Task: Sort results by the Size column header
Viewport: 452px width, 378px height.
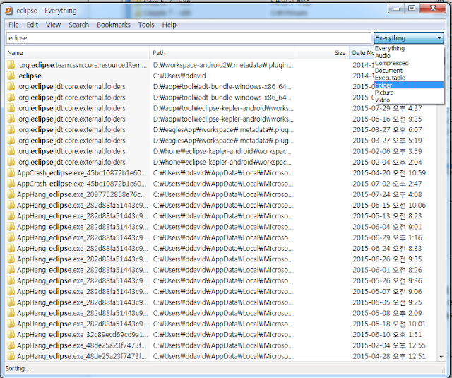Action: (x=322, y=53)
